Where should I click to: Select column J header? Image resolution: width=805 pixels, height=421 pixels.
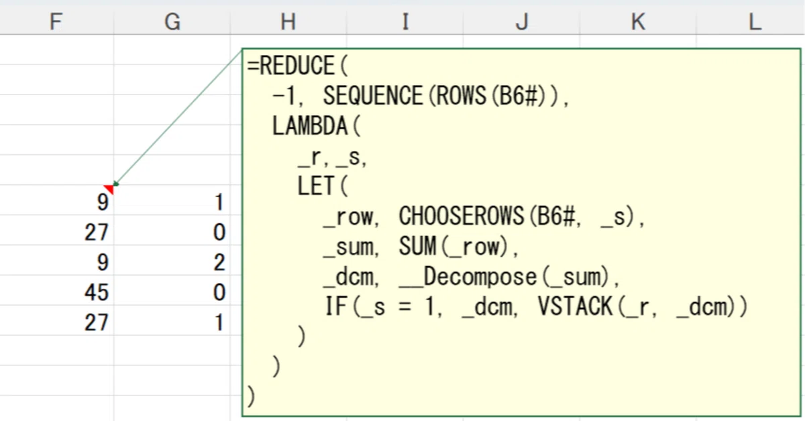[521, 21]
